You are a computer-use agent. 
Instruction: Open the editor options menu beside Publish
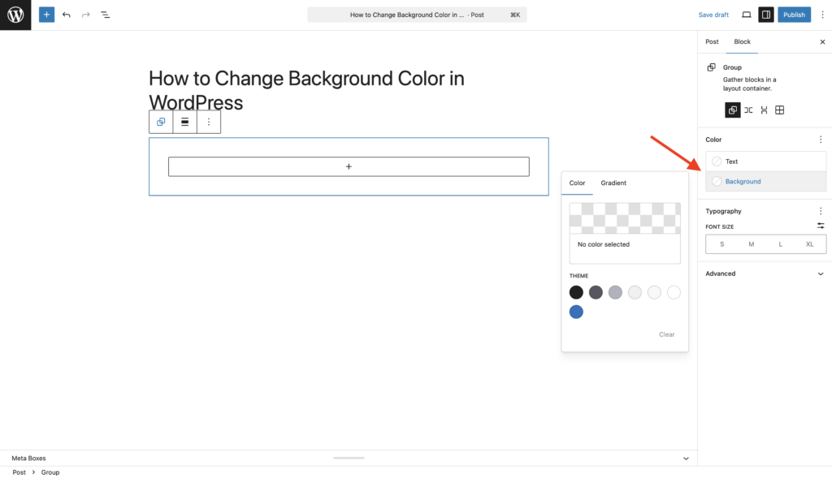click(822, 15)
